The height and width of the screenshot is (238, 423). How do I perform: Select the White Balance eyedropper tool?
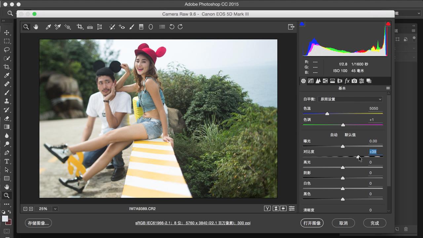pos(48,27)
